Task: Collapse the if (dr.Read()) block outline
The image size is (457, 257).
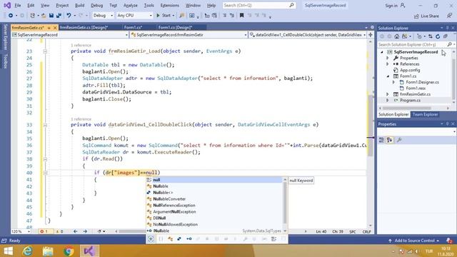Action: tap(45, 159)
